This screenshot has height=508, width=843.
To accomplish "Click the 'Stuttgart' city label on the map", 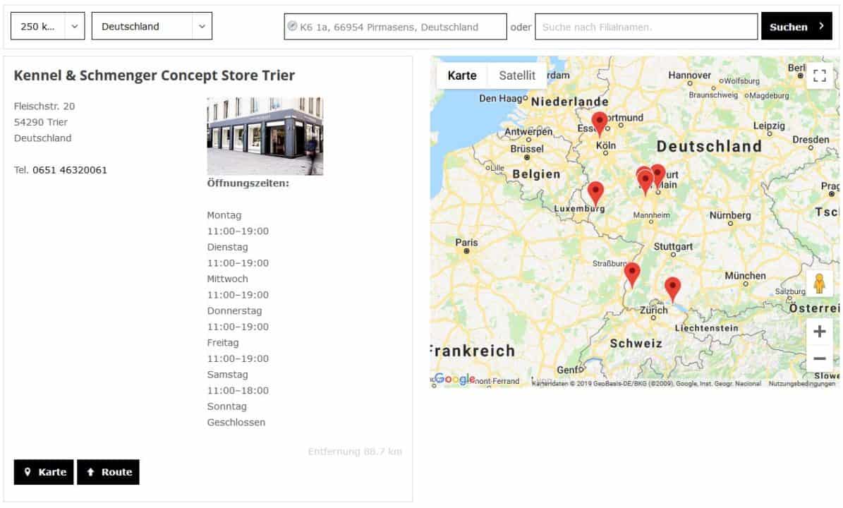I will (673, 246).
